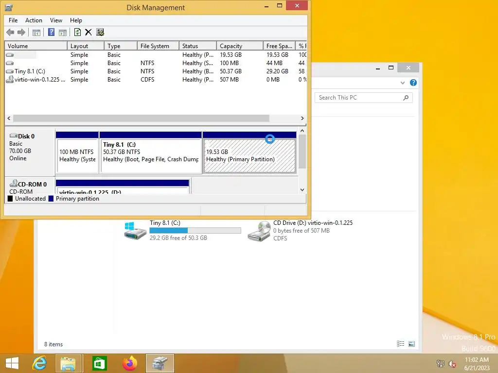Open the Windows Store taskbar icon
The image size is (498, 373).
coord(99,363)
